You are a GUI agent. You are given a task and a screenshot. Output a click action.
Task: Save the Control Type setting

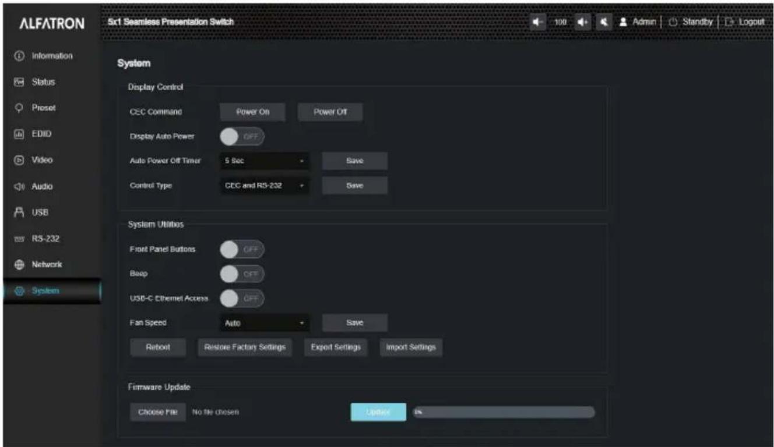354,186
